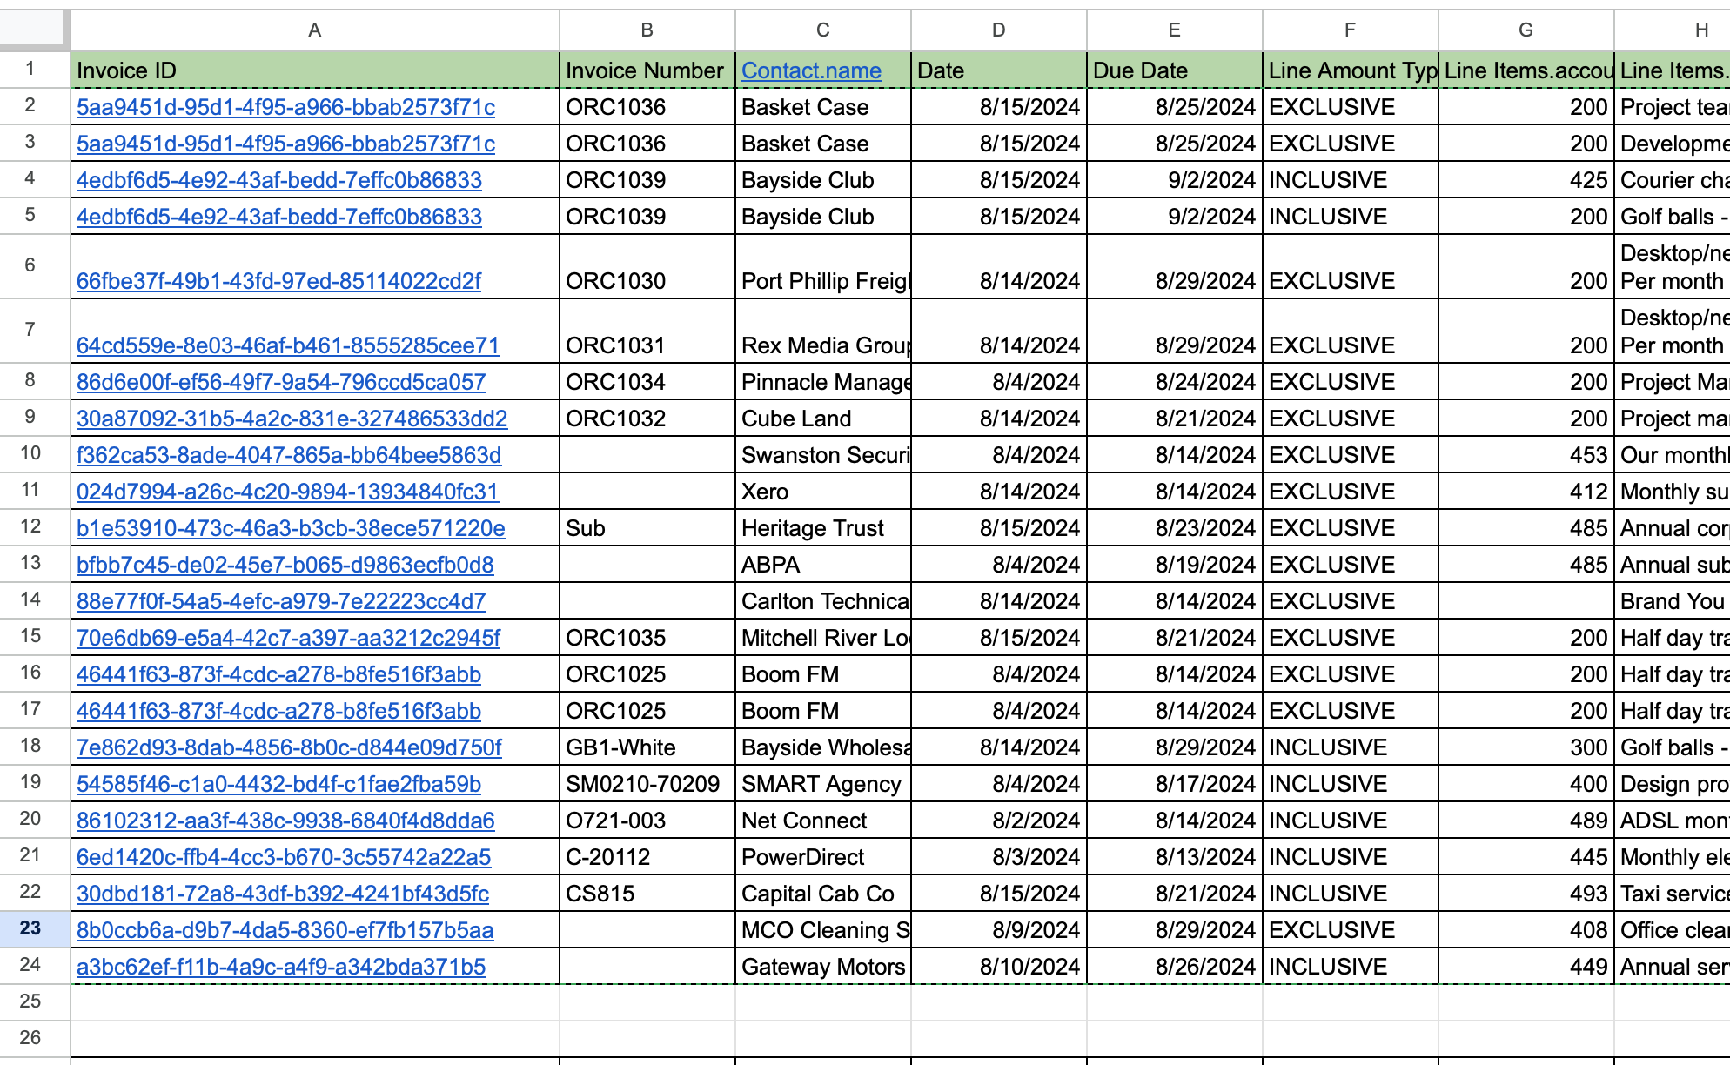1730x1065 pixels.
Task: Click Gateway Motors contact cell
Action: click(x=822, y=967)
